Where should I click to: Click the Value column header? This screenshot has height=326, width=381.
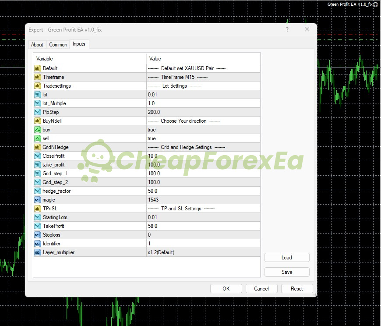[203, 59]
